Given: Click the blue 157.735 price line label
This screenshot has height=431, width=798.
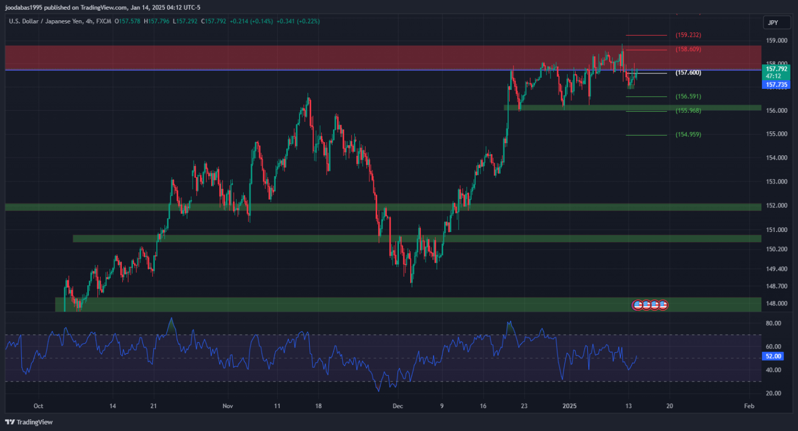Looking at the screenshot, I should pos(776,85).
